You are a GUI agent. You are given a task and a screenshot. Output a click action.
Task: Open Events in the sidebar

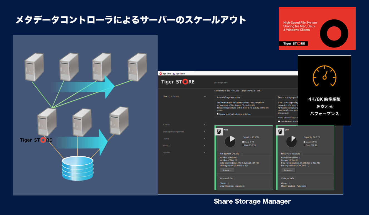(166, 146)
